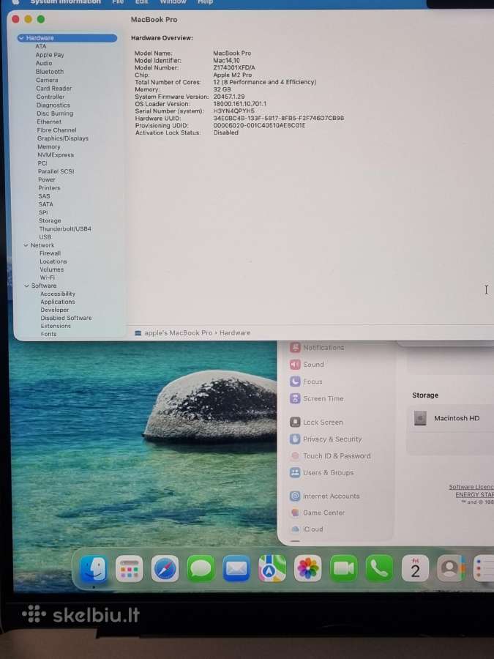
Task: Select Camera in hardware list
Action: click(47, 80)
